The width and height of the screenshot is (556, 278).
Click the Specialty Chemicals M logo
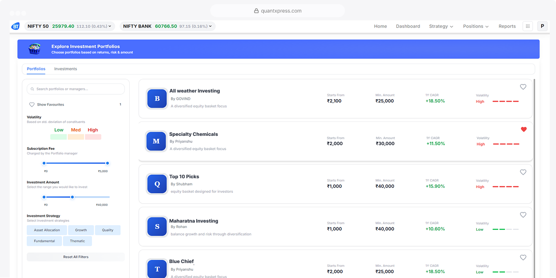156,141
